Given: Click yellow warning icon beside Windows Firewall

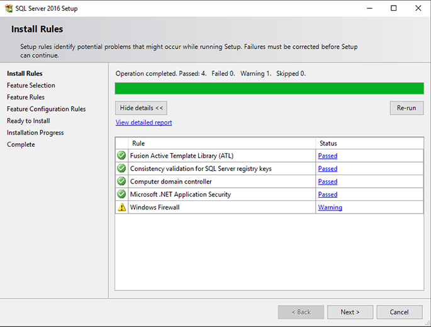Looking at the screenshot, I should pyautogui.click(x=121, y=207).
